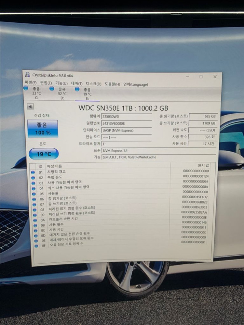
Task: Click the blue status icon for ID 08
Action: coord(35,210)
